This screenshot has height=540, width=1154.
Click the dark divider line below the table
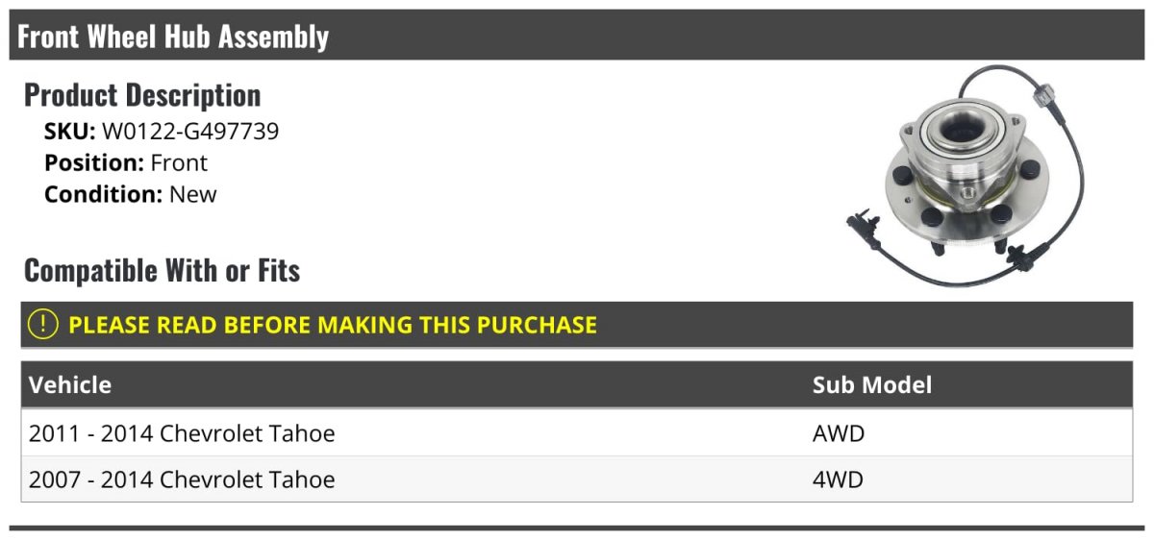(x=577, y=528)
